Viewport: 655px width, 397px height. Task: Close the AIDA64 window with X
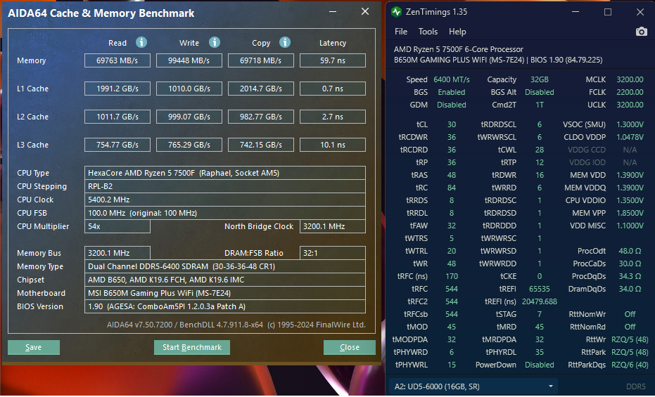(x=365, y=12)
